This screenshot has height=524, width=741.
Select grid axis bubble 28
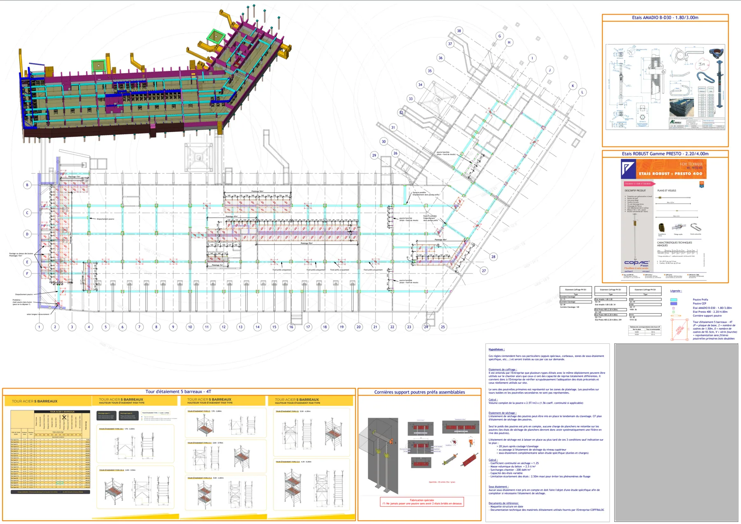point(493,257)
